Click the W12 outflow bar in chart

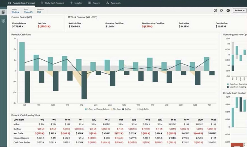(84, 85)
